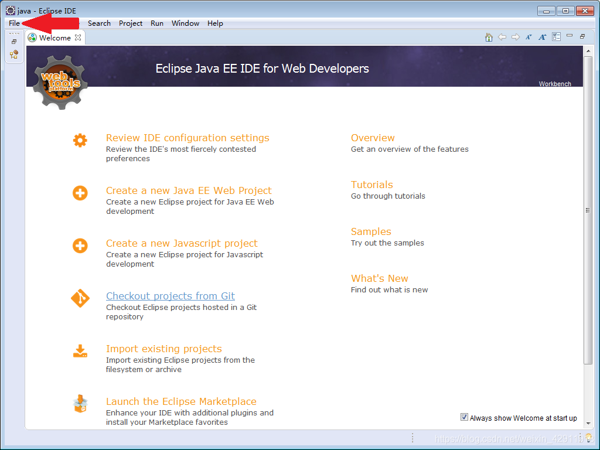Restore the Welcome view with the maximize icon
Viewport: 600px width, 450px height.
[582, 36]
